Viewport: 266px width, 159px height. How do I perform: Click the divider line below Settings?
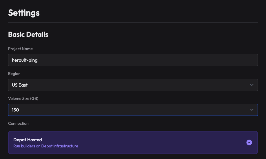click(133, 22)
